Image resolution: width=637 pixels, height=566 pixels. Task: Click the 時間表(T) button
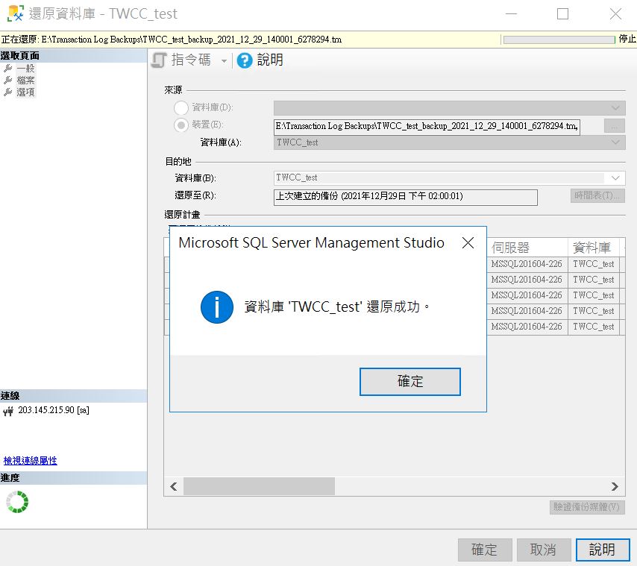[x=597, y=195]
